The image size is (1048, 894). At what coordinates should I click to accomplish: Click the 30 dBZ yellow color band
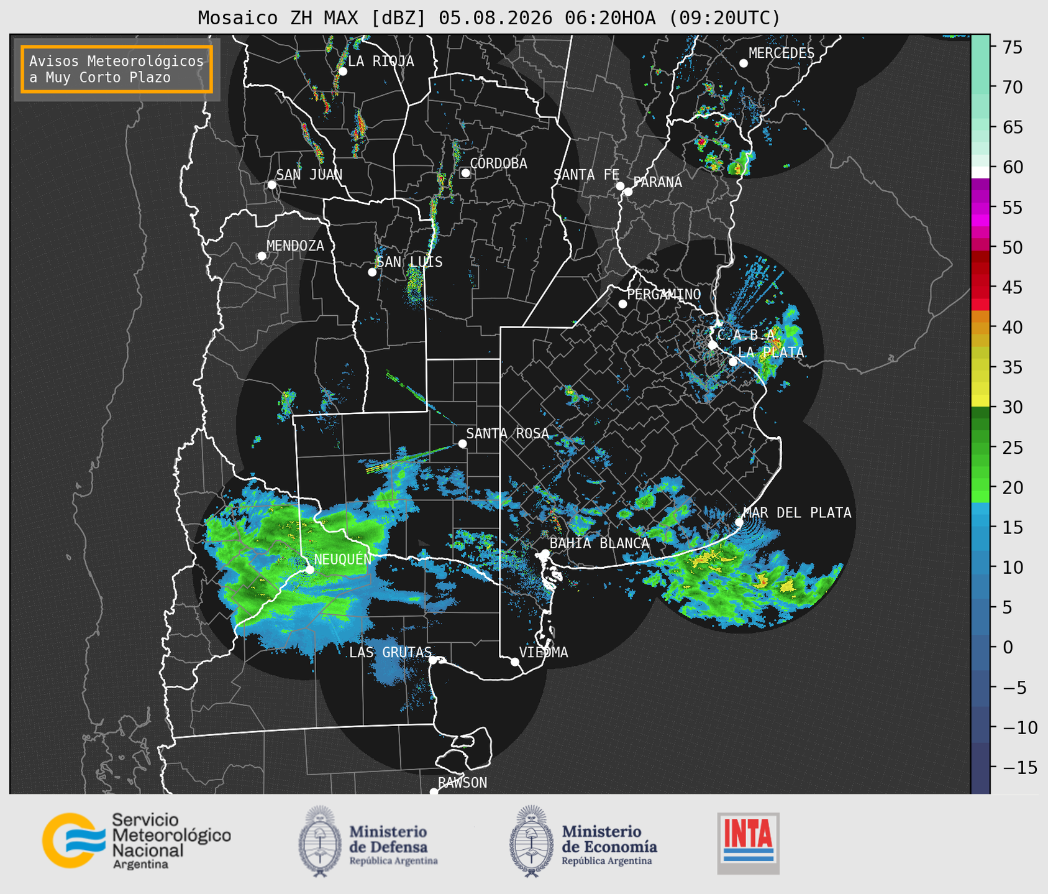(x=980, y=400)
